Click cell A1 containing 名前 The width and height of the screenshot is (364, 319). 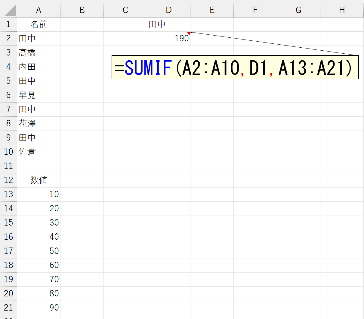tap(39, 24)
